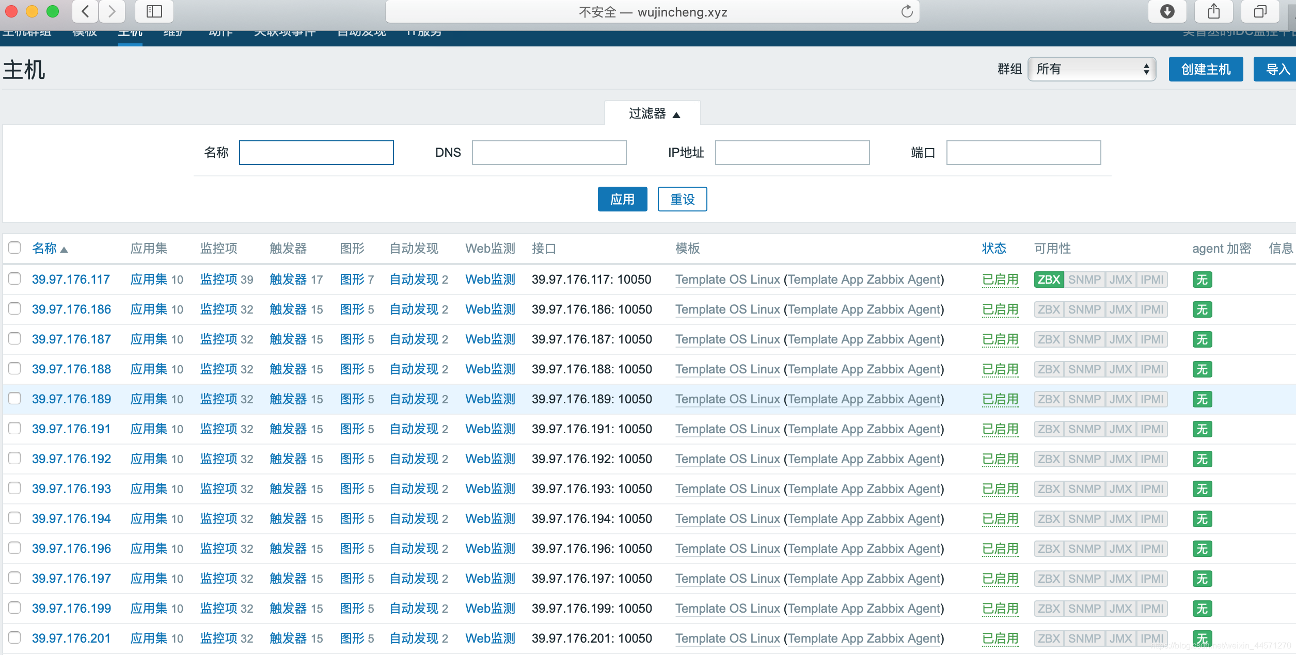The height and width of the screenshot is (655, 1296).
Task: Click the green ZBX availability badge for 39.97.176.117
Action: (1049, 280)
